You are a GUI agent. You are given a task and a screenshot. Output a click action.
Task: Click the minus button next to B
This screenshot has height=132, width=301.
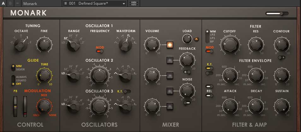(x=17, y=3)
